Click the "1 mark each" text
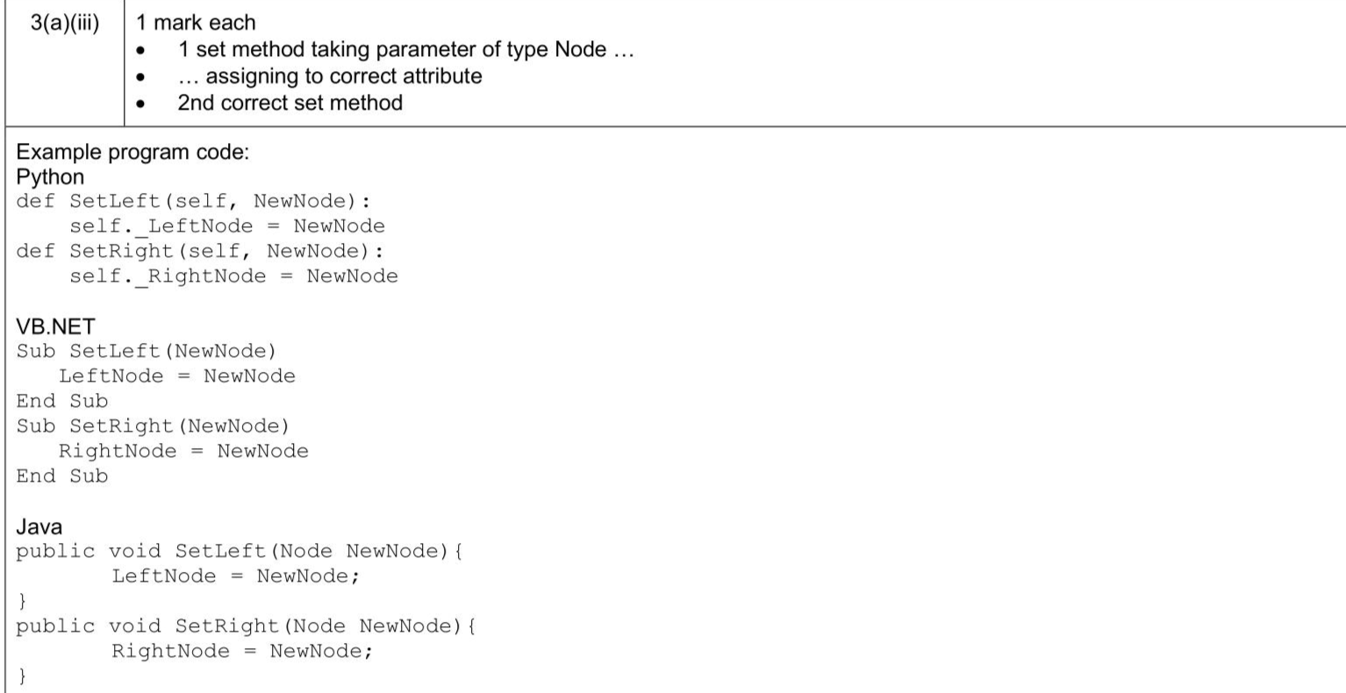This screenshot has height=693, width=1346. tap(197, 24)
